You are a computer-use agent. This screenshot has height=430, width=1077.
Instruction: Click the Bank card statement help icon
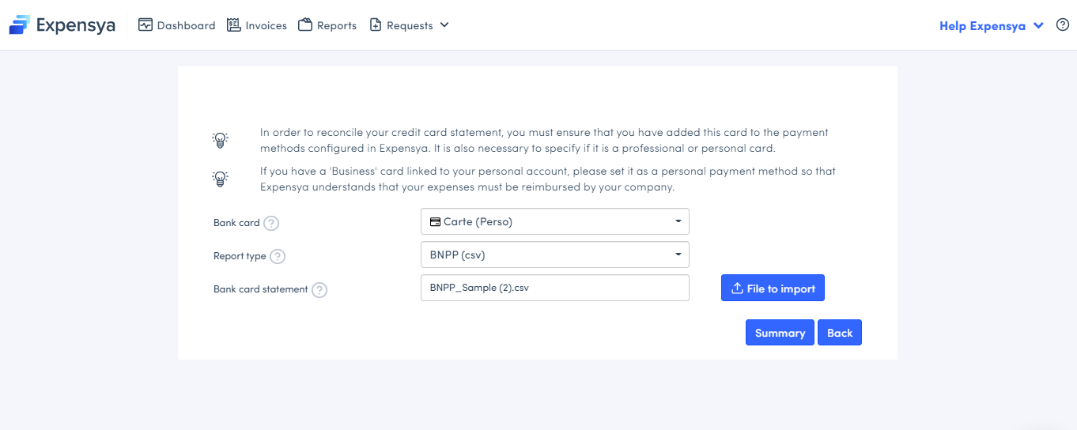pos(319,289)
